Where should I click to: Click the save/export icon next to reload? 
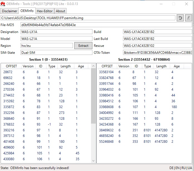point(188,18)
